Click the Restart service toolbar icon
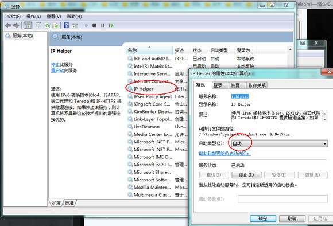This screenshot has width=333, height=226. 111,25
